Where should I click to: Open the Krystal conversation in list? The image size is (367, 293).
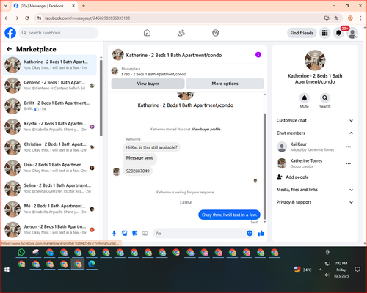pyautogui.click(x=50, y=127)
